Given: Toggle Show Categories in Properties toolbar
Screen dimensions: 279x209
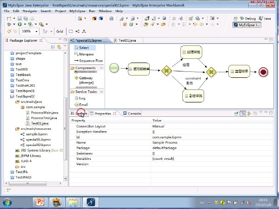Looking at the screenshot, I should [243, 114].
